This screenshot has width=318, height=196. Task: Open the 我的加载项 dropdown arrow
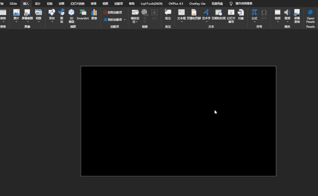[x=125, y=20]
